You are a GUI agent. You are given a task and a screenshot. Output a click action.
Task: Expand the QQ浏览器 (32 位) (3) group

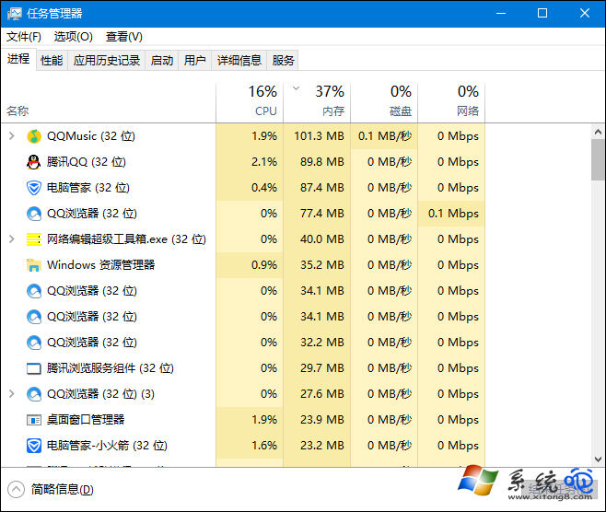12,394
